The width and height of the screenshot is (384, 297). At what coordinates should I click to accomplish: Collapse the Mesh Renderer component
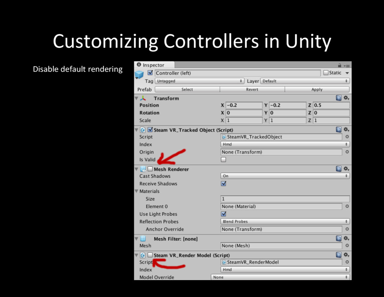pyautogui.click(x=136, y=169)
